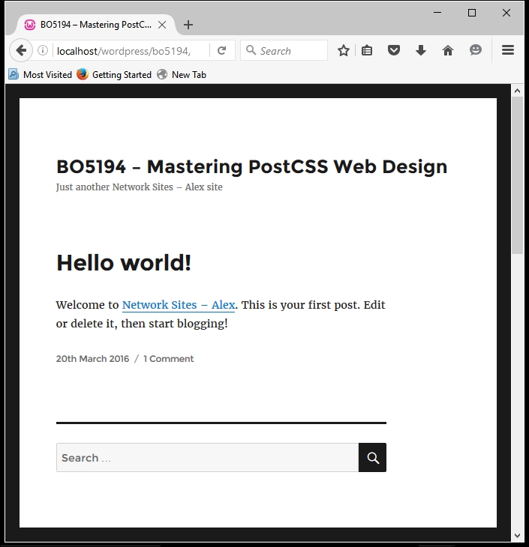Click the site title BO5194 – Mastering PostCSS Web Design
This screenshot has height=547, width=529.
251,166
